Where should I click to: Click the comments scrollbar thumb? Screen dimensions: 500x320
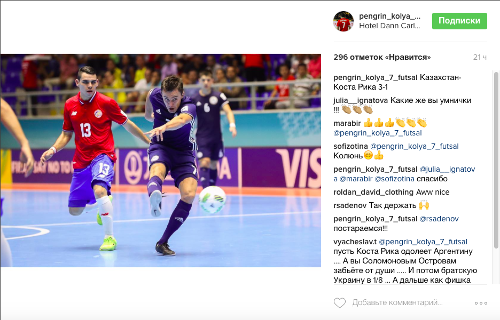pos(496,160)
